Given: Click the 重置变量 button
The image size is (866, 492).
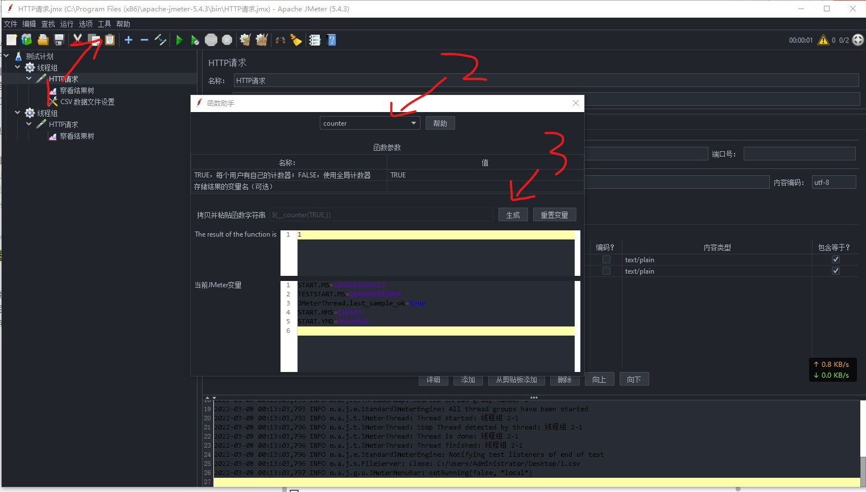Looking at the screenshot, I should 555,215.
